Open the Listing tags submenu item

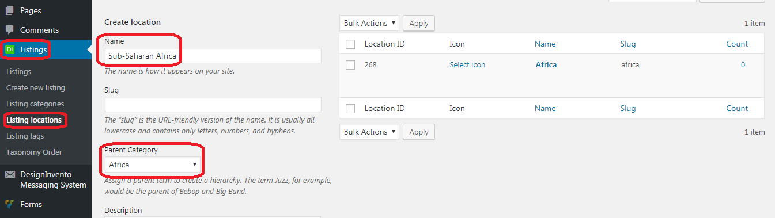tap(25, 136)
